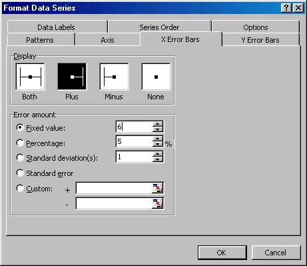Open range selector for Custom minus field

pos(157,203)
